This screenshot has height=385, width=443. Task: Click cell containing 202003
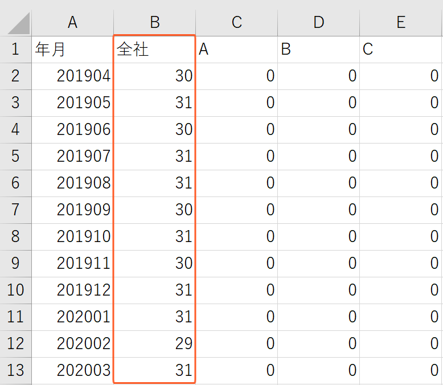coord(73,371)
